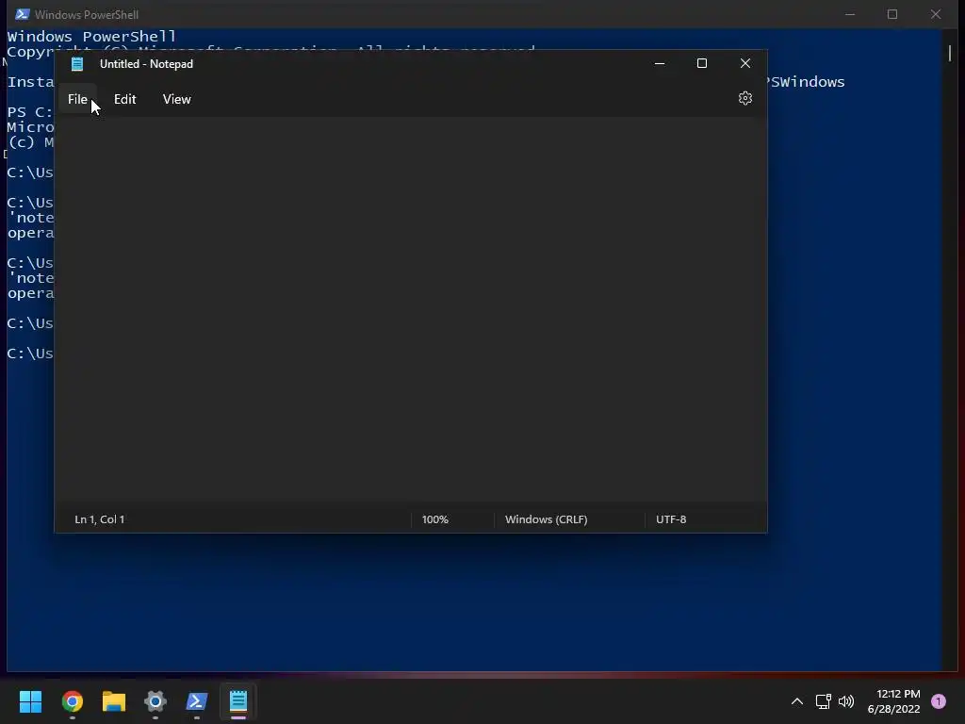
Task: Click the Windows PowerShell title bar text
Action: tap(86, 14)
